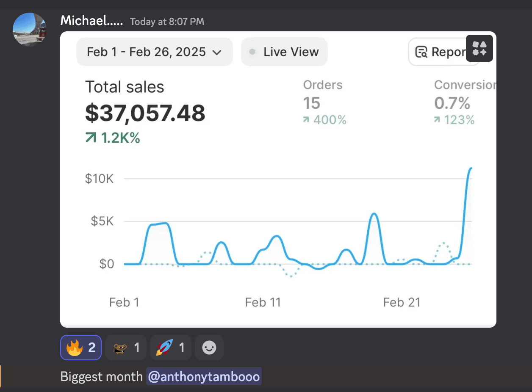
Task: Select the Orders metric card
Action: click(324, 102)
